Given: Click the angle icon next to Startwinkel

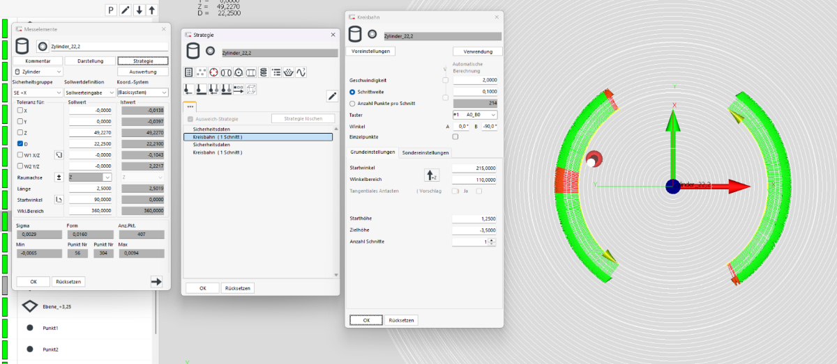Looking at the screenshot, I should [59, 200].
